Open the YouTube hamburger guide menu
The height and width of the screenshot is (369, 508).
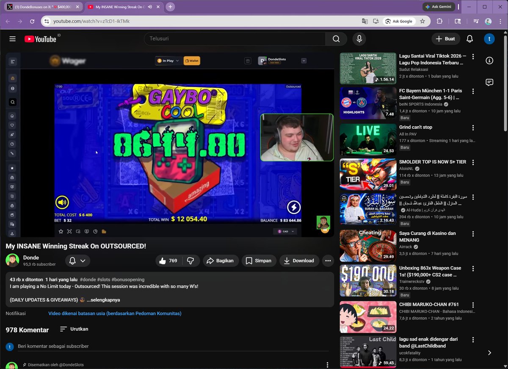pos(13,39)
